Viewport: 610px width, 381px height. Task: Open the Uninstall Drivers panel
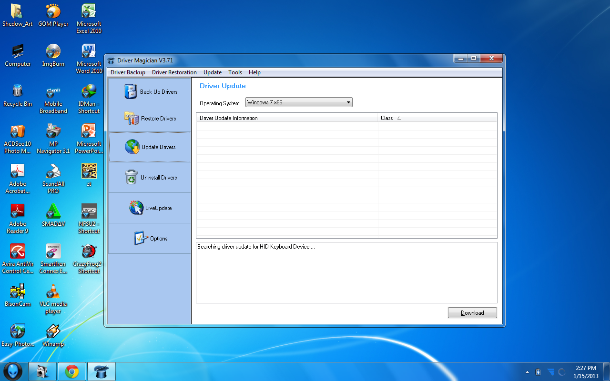[x=150, y=177]
